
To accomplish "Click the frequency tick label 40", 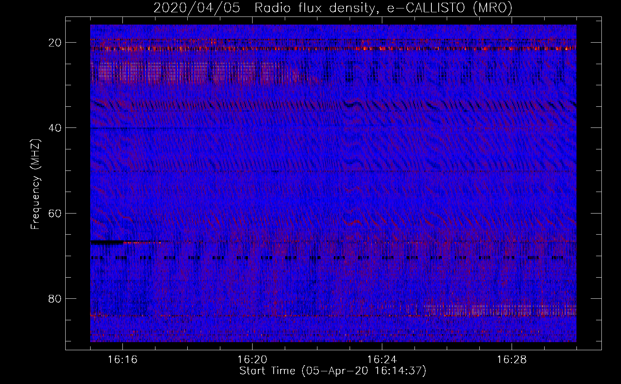I will pos(55,128).
